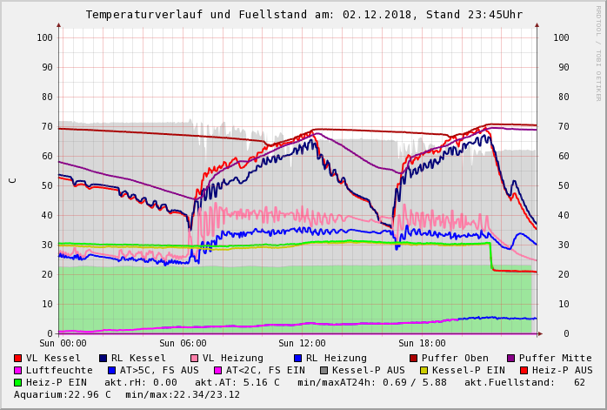The height and width of the screenshot is (410, 607).
Task: Click the red VL Kessel legend swatch
Action: click(18, 358)
